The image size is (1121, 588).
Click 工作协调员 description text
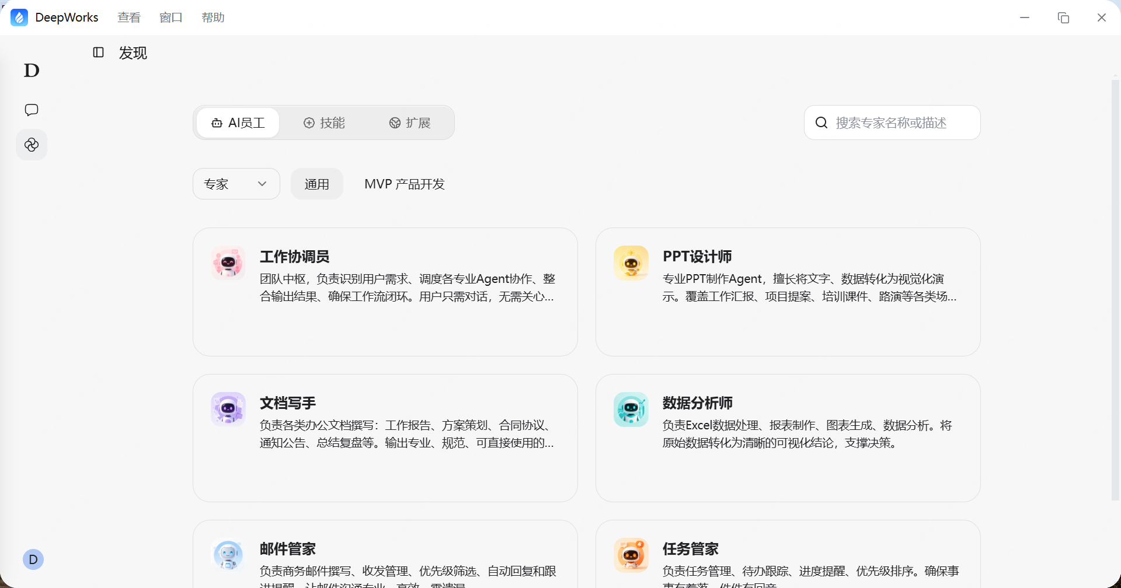[408, 288]
